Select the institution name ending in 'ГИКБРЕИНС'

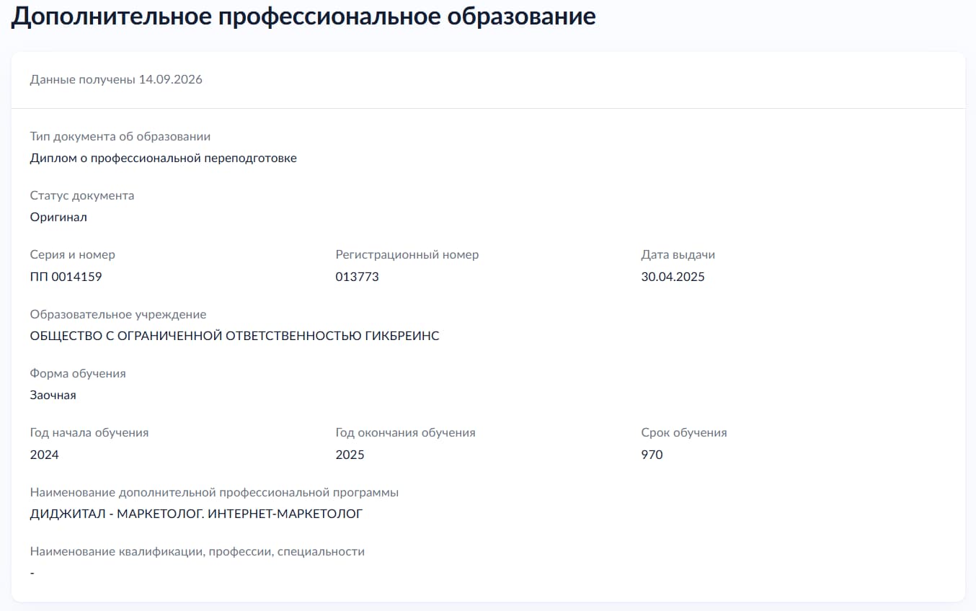tap(235, 336)
